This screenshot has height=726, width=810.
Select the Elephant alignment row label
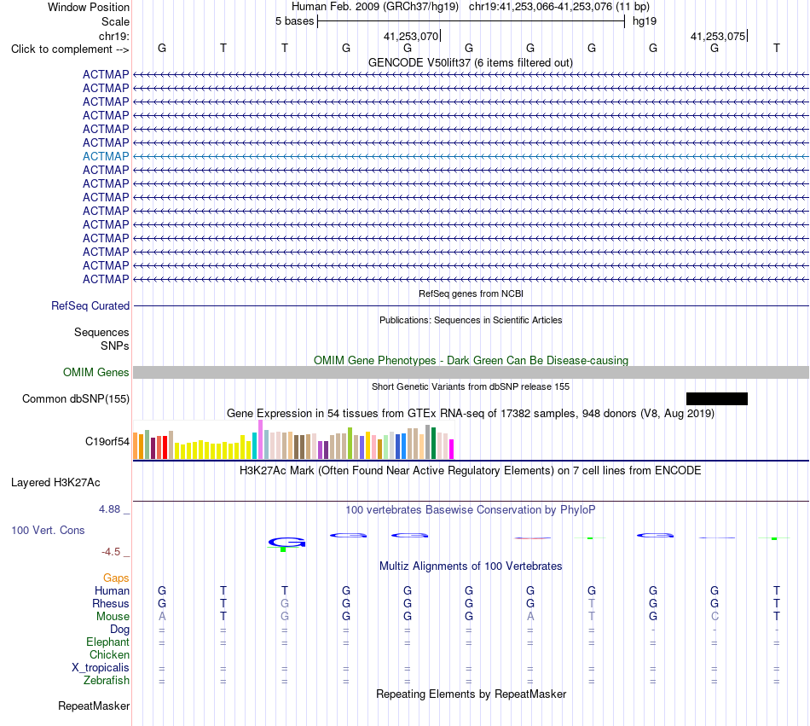tap(108, 642)
